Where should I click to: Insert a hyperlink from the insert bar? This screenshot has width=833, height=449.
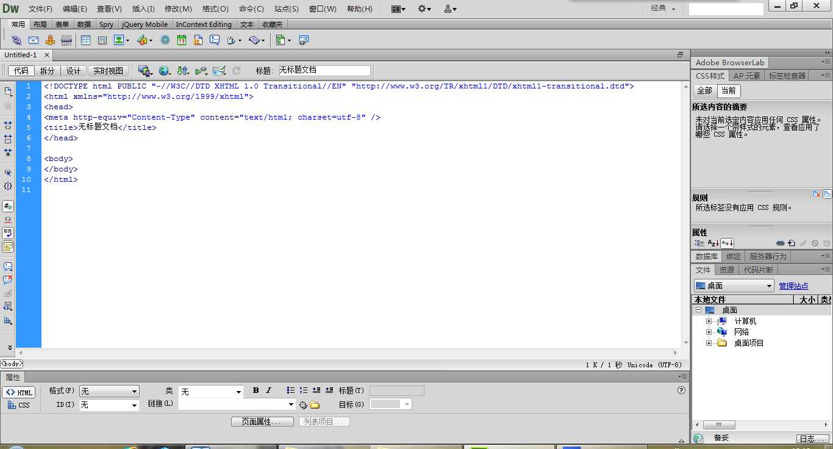[x=16, y=40]
